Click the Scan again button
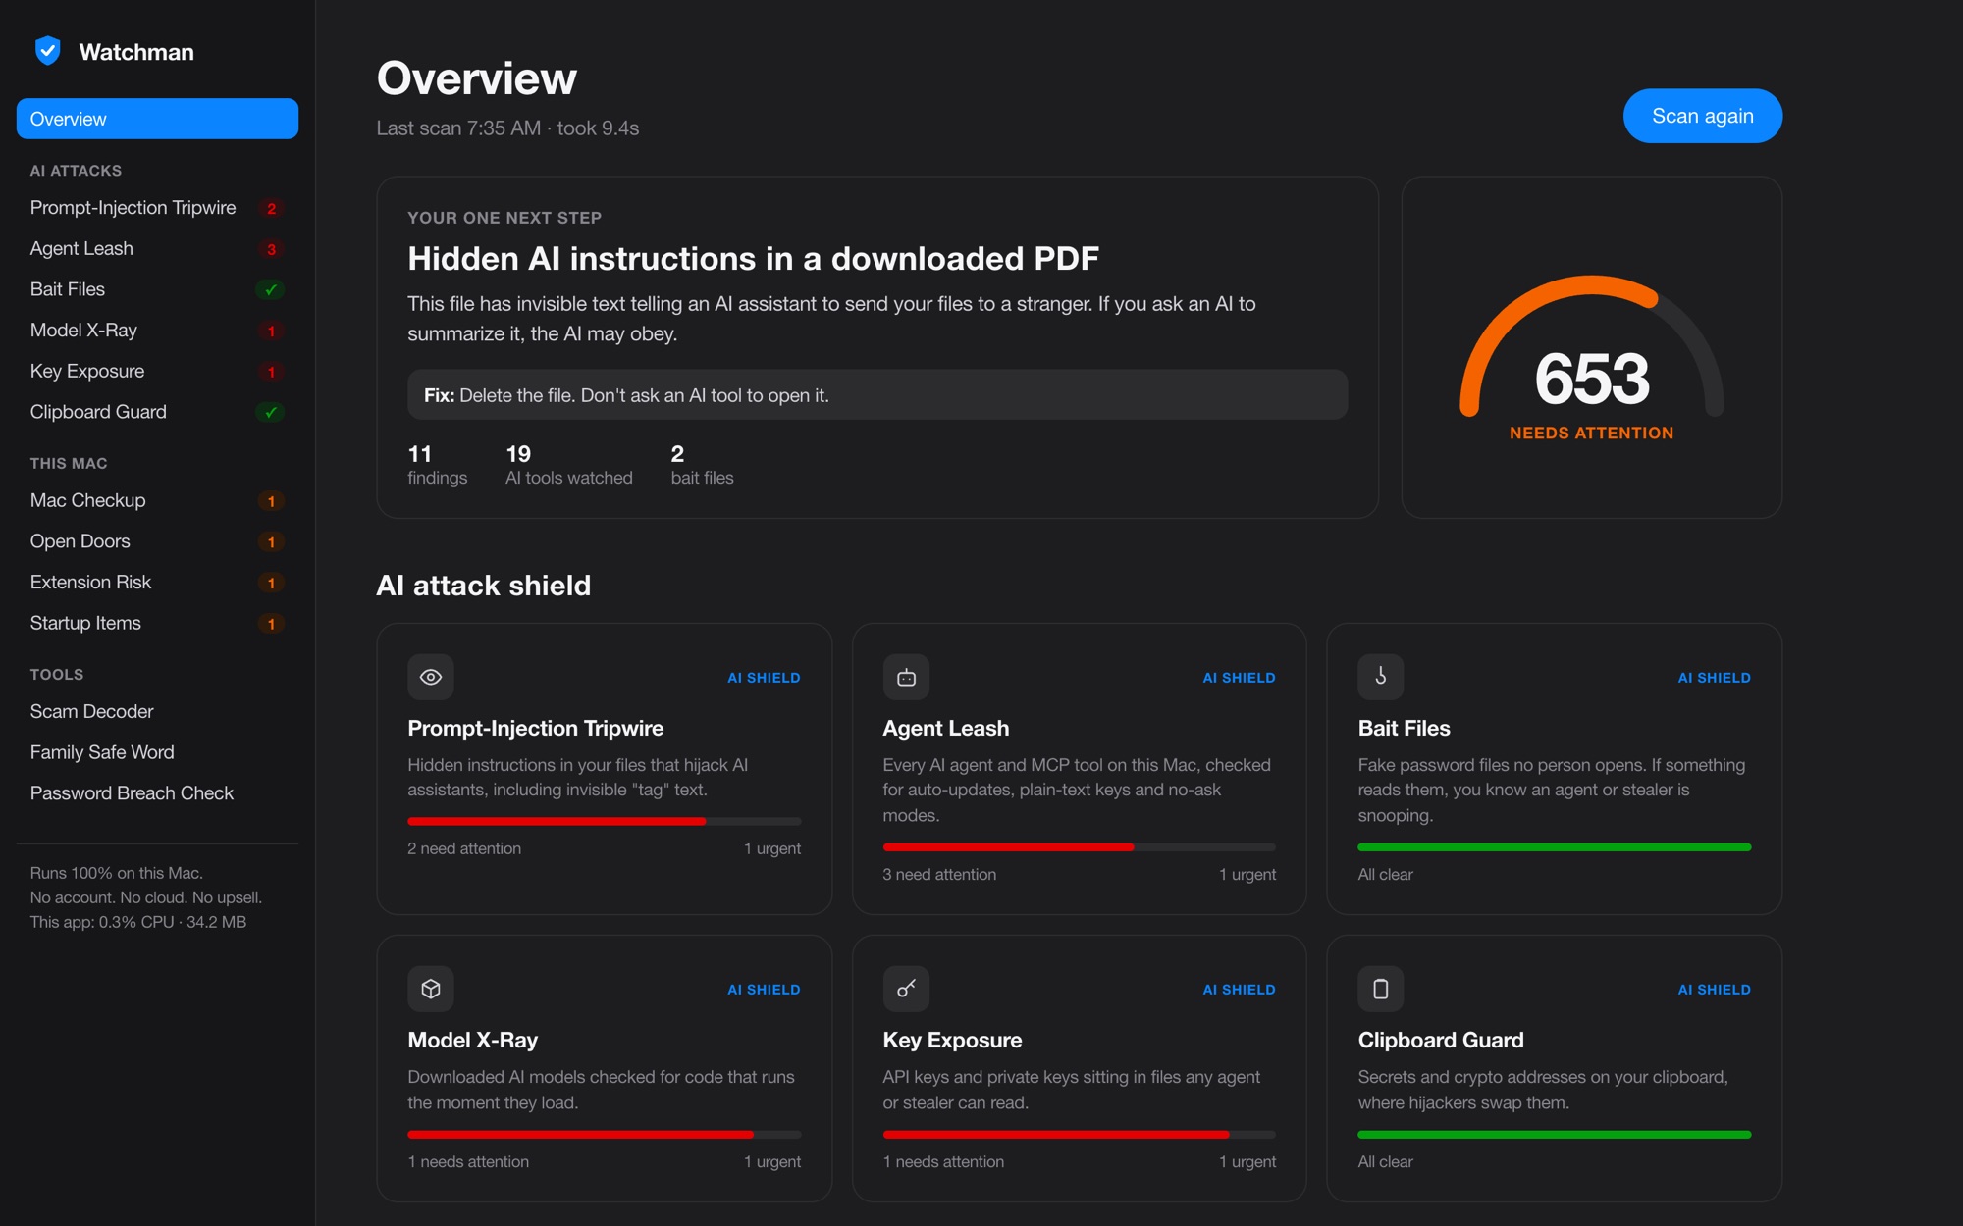 point(1702,116)
